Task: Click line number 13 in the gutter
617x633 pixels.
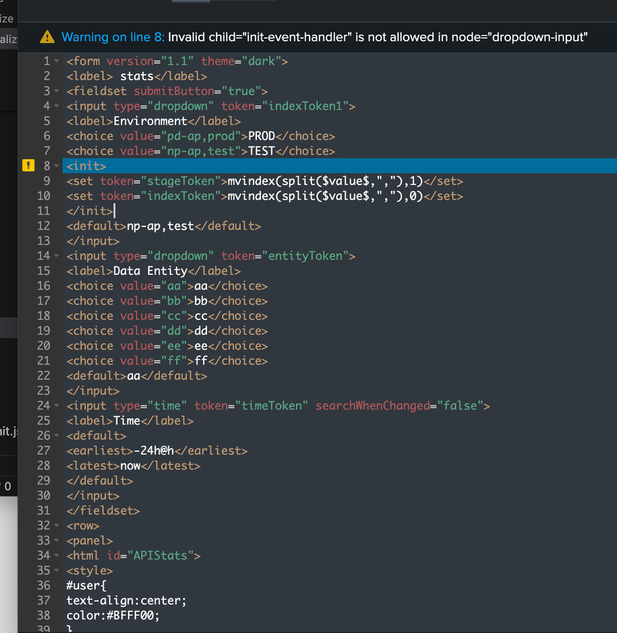Action: [x=44, y=241]
